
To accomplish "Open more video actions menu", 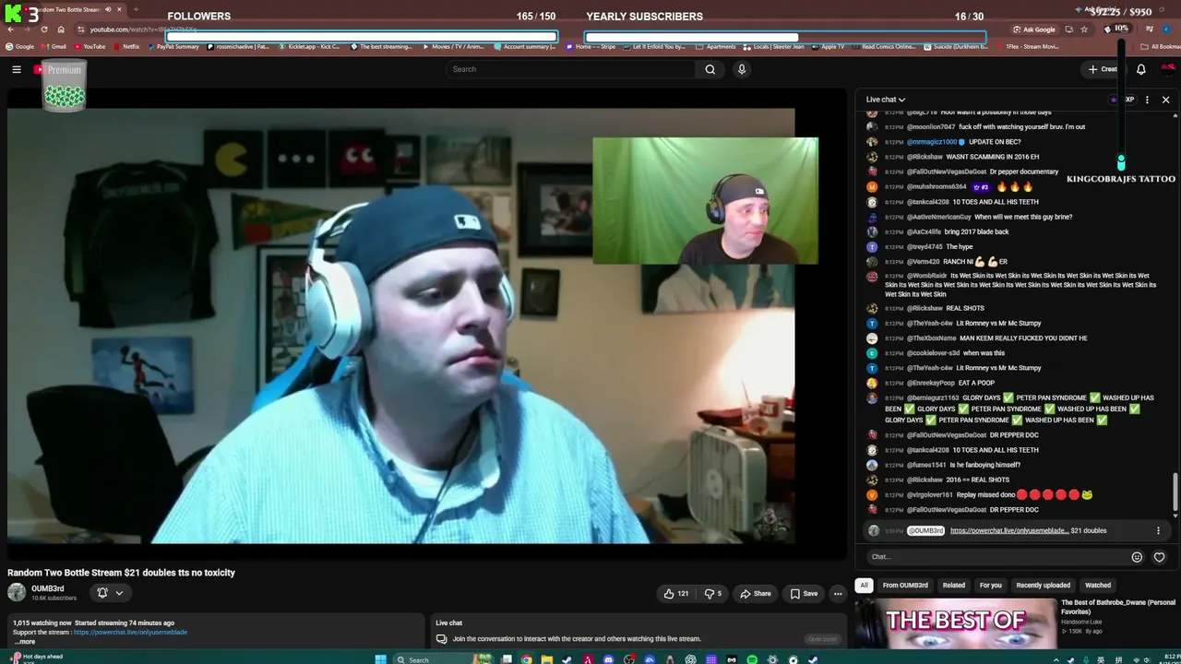I will (838, 594).
